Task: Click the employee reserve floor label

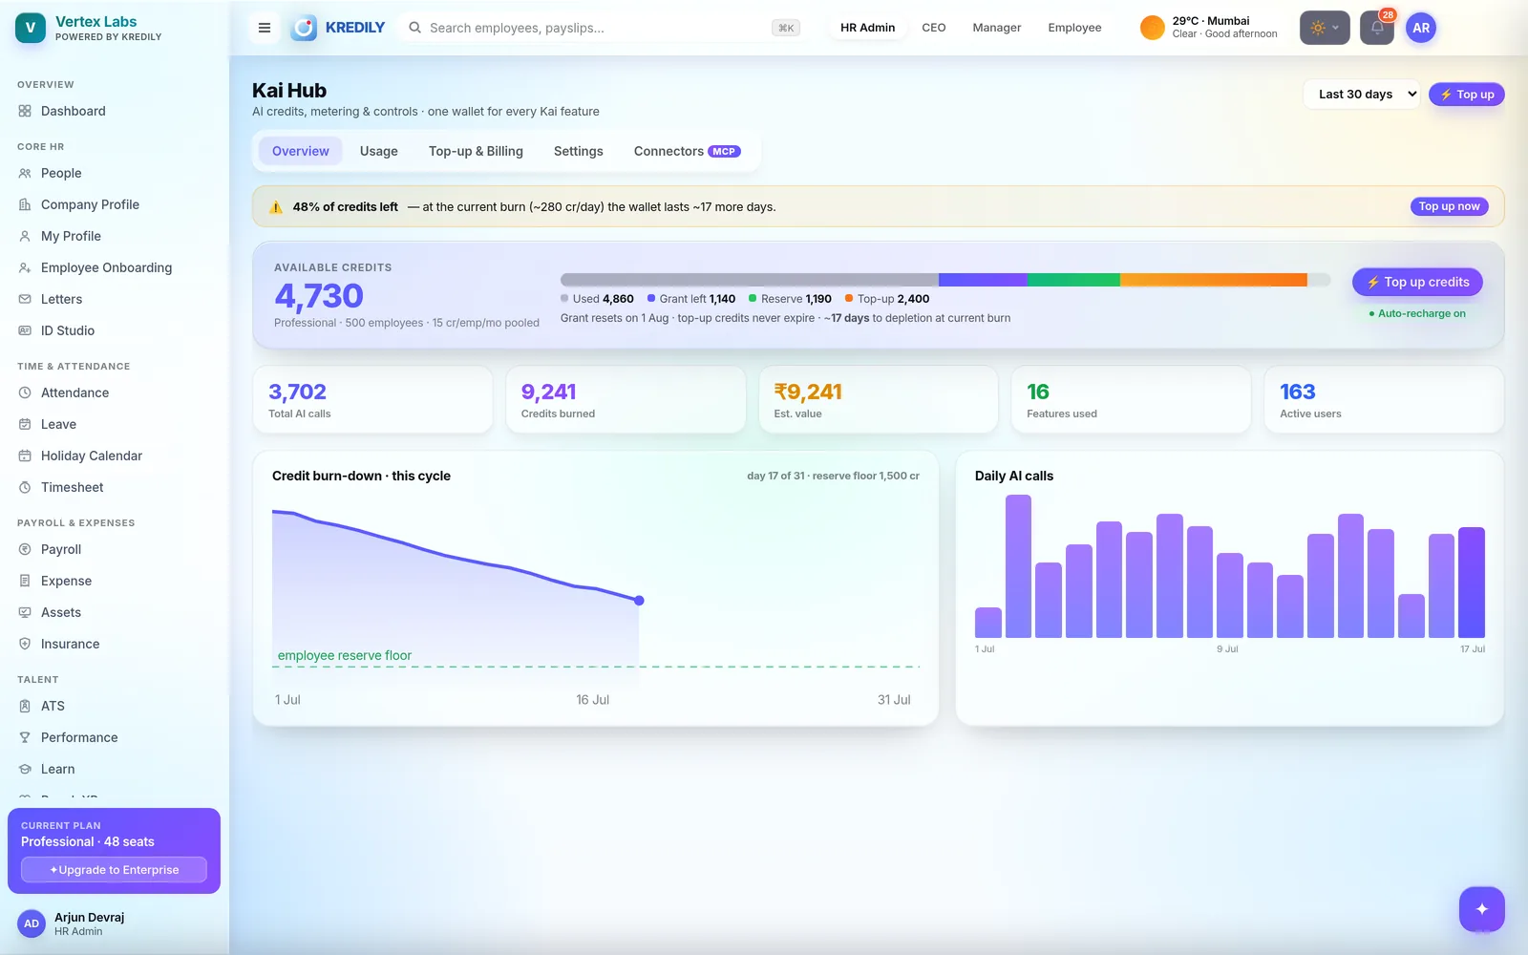Action: click(x=345, y=655)
